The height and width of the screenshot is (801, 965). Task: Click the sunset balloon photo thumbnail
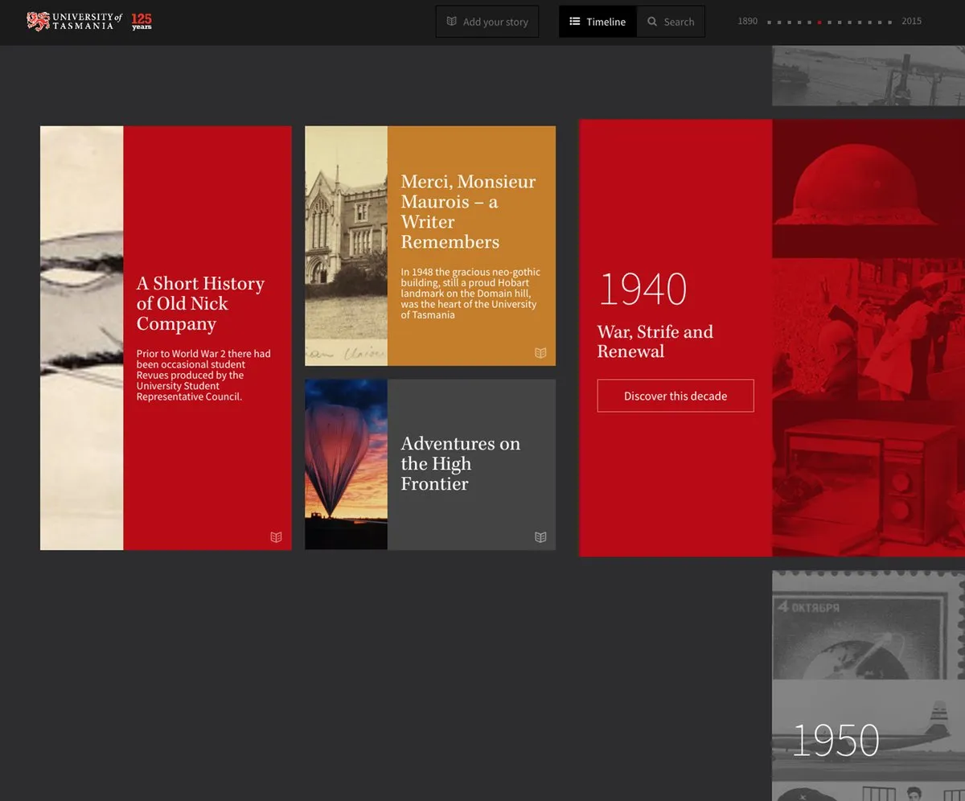coord(346,465)
